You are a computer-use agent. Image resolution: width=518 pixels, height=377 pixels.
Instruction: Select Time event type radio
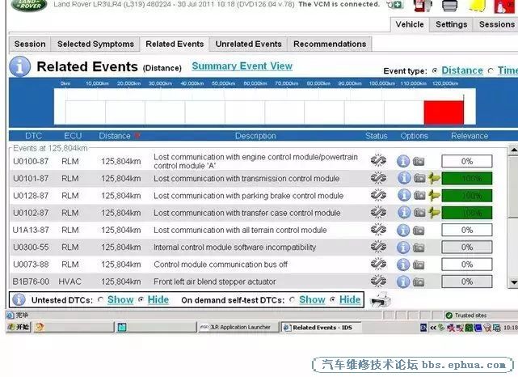click(491, 70)
